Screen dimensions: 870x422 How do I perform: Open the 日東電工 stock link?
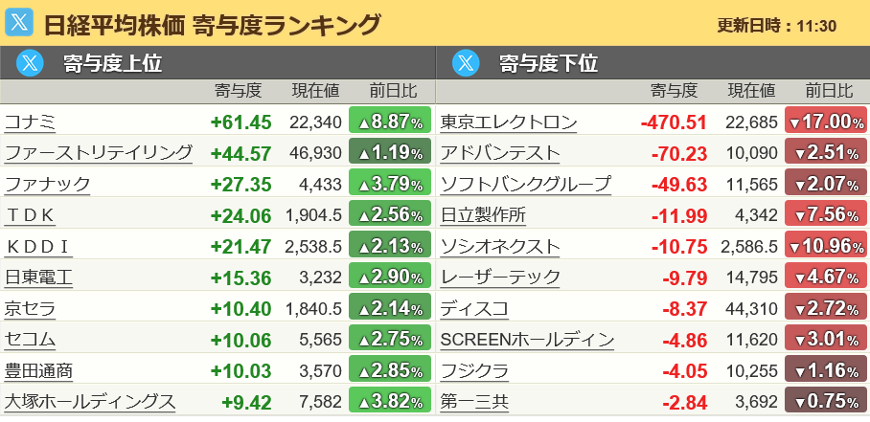pyautogui.click(x=38, y=277)
